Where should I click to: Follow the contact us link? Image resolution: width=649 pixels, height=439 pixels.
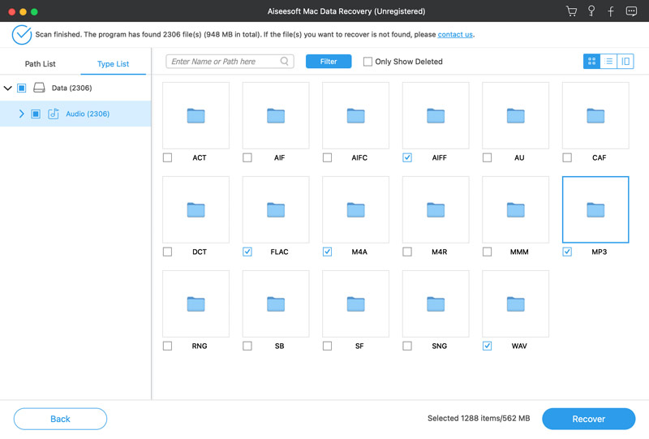[x=455, y=35]
